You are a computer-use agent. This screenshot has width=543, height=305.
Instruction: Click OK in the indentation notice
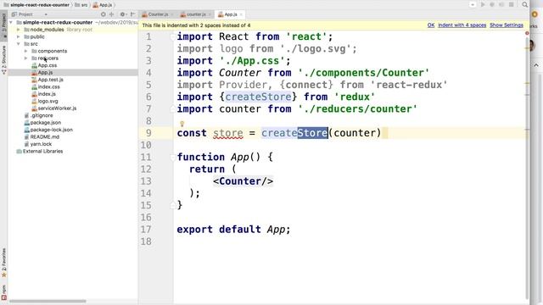(x=431, y=25)
